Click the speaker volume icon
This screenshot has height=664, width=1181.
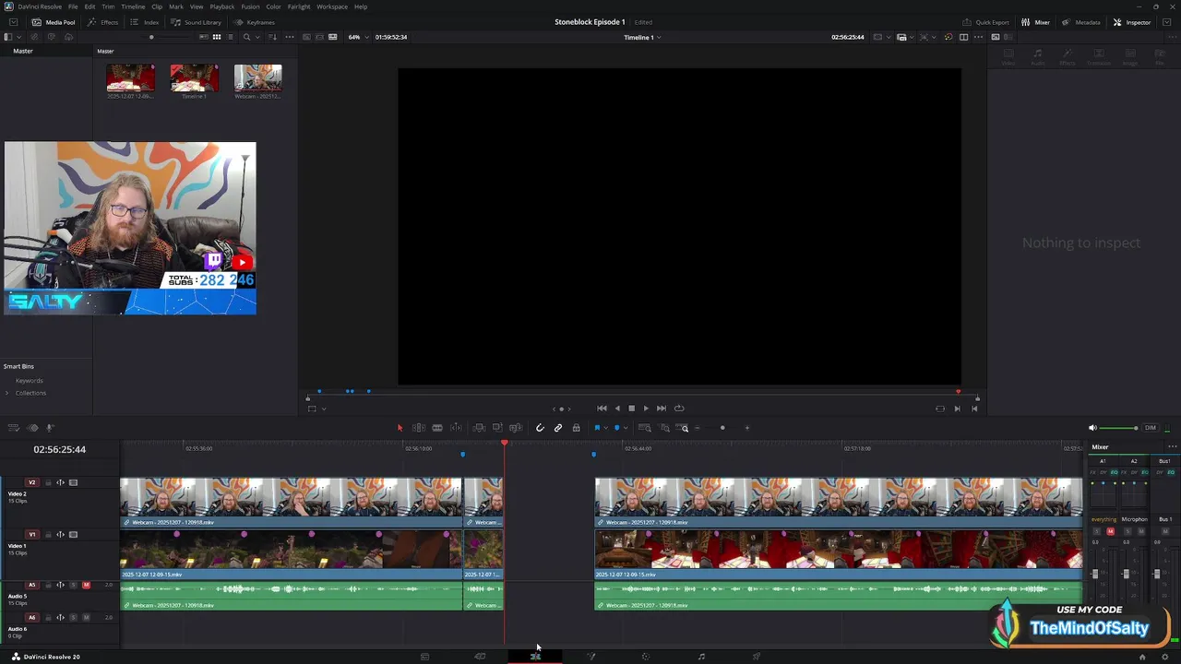click(1093, 428)
